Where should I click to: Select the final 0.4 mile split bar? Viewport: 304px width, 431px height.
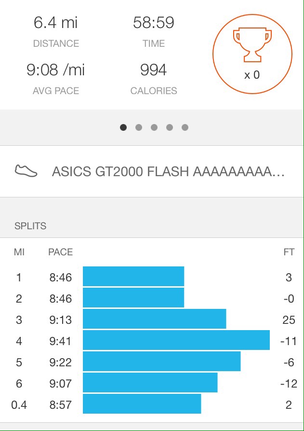coord(142,404)
